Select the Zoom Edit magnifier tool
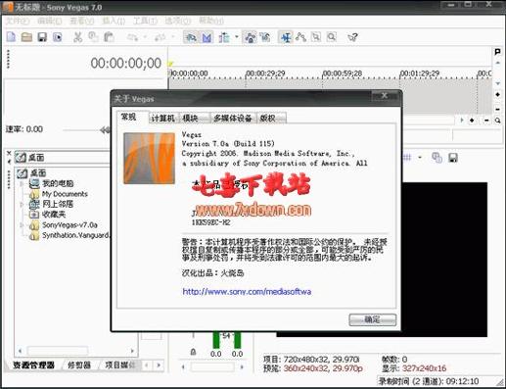Image resolution: width=506 pixels, height=389 pixels. click(332, 37)
